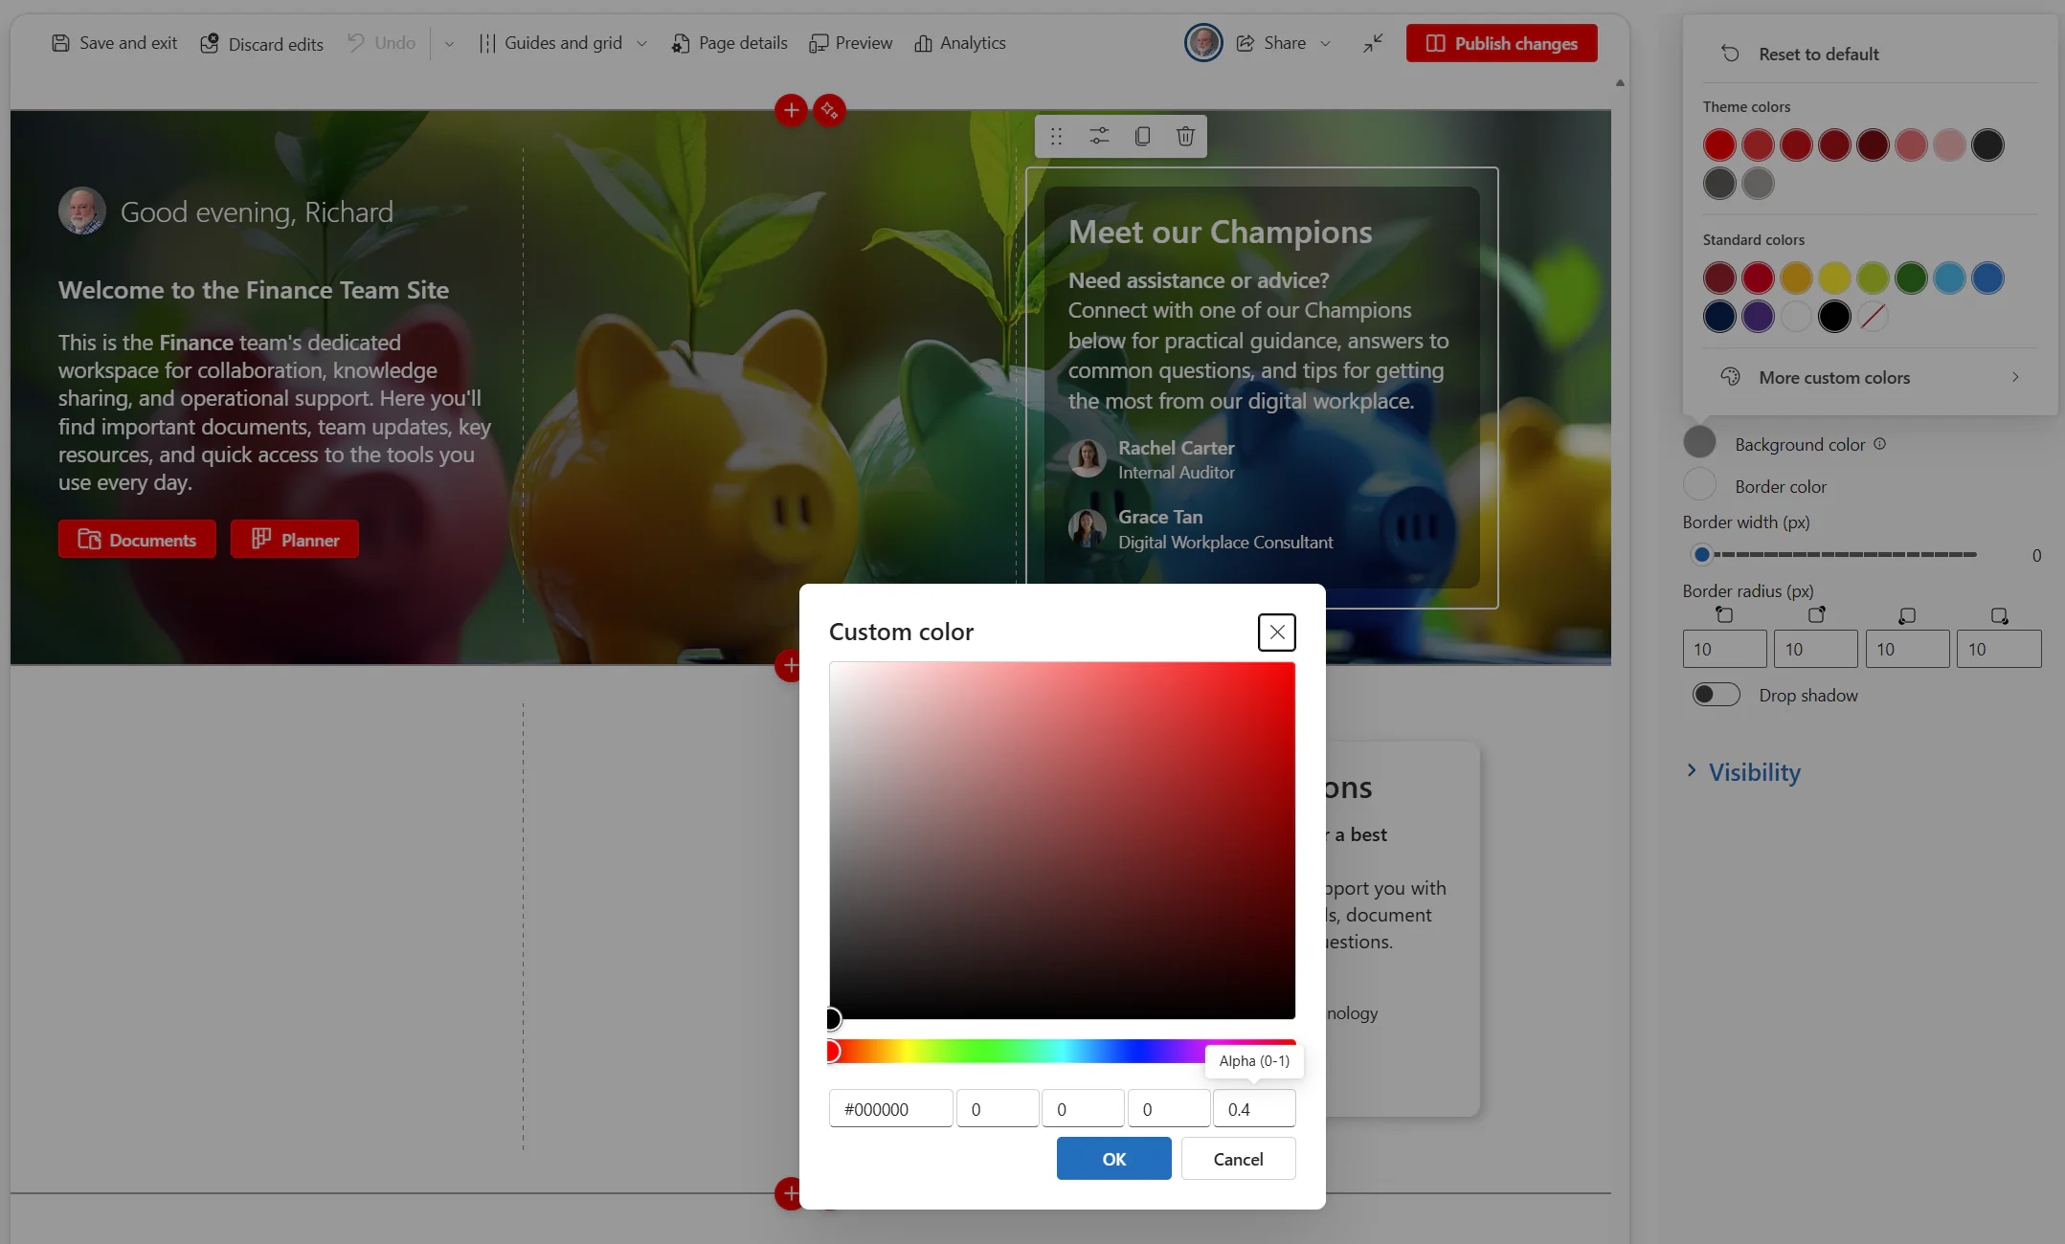The width and height of the screenshot is (2065, 1244).
Task: Click the bottom-right border radius field
Action: [1999, 649]
